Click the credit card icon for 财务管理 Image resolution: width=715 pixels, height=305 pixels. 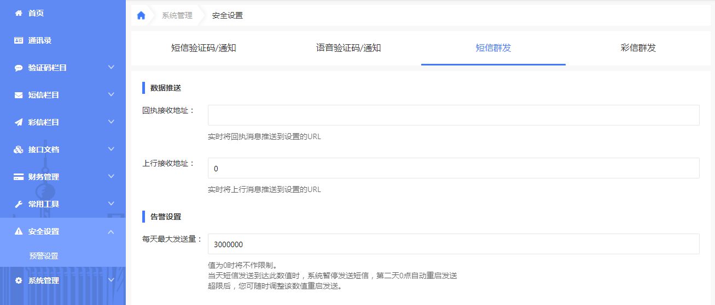point(19,177)
